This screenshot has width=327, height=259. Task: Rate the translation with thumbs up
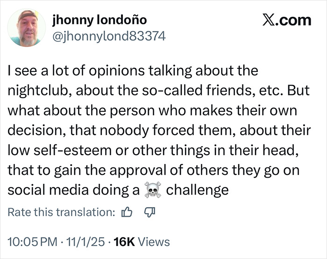(x=126, y=212)
